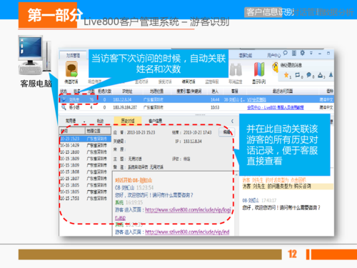Open the 用户中心 tab
This screenshot has width=357, height=268.
click(273, 55)
